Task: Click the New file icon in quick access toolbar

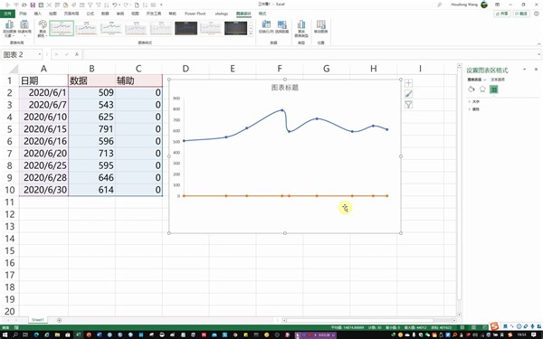Action: click(x=137, y=5)
